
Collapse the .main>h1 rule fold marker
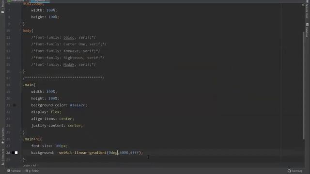21,139
